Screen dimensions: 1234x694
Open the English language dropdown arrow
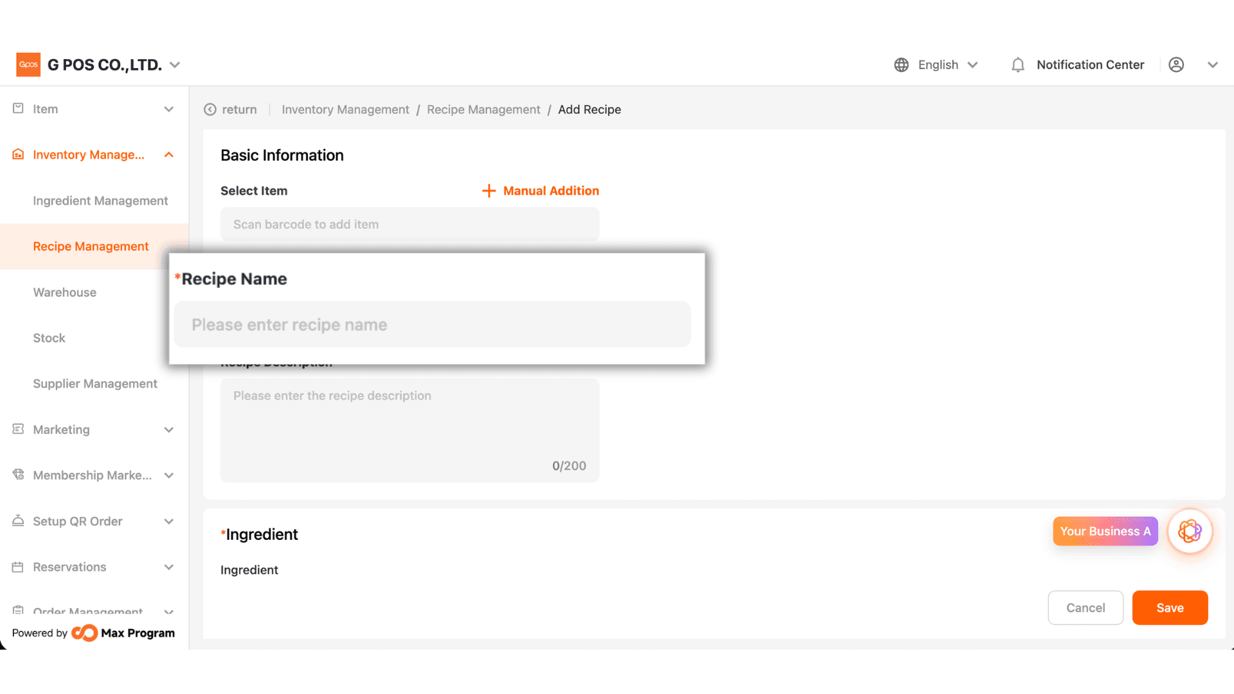pos(972,65)
